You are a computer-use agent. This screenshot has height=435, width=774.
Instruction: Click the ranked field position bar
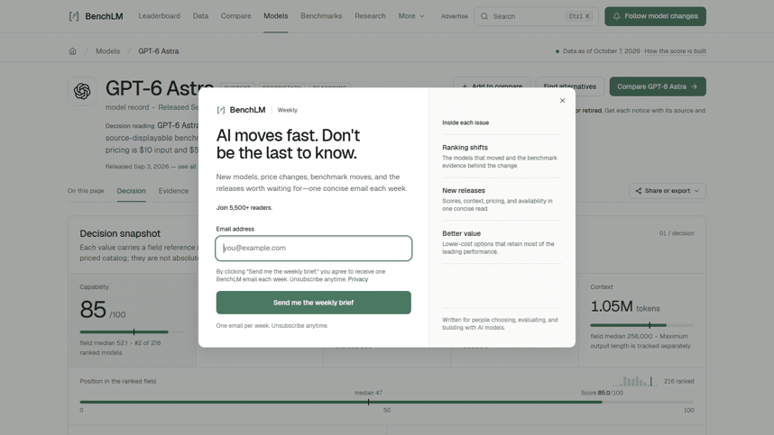(x=387, y=402)
